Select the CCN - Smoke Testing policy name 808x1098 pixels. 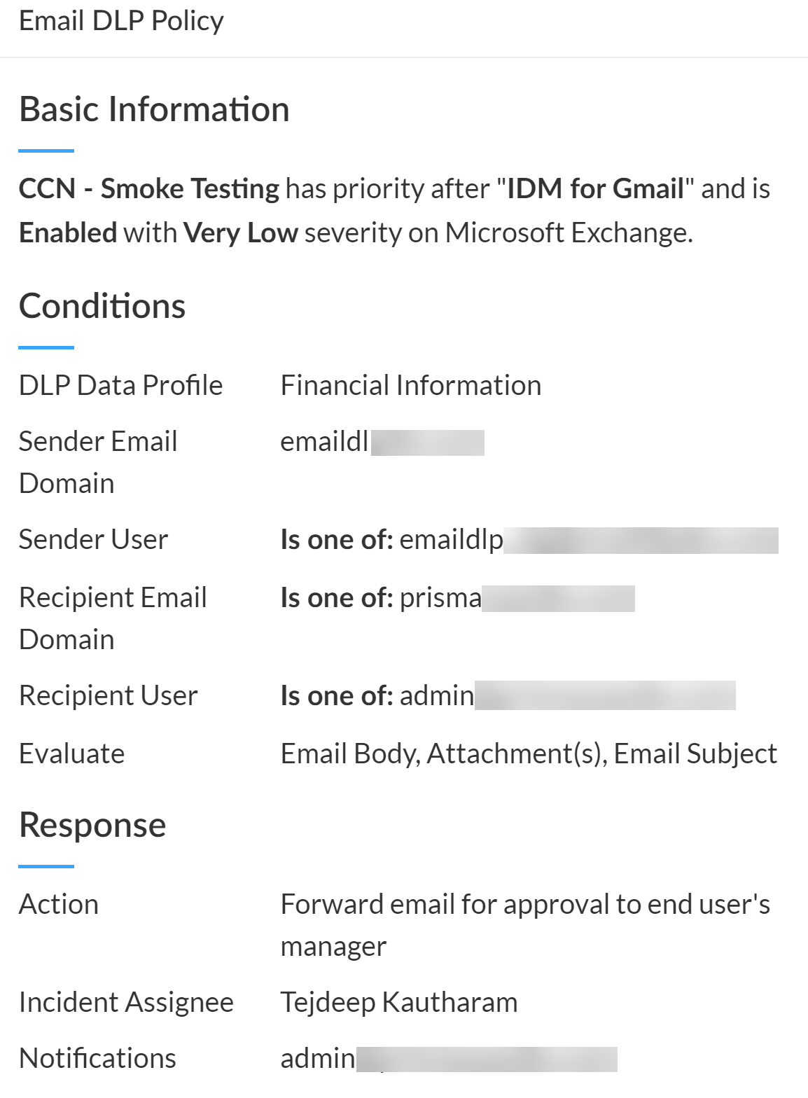(x=148, y=189)
